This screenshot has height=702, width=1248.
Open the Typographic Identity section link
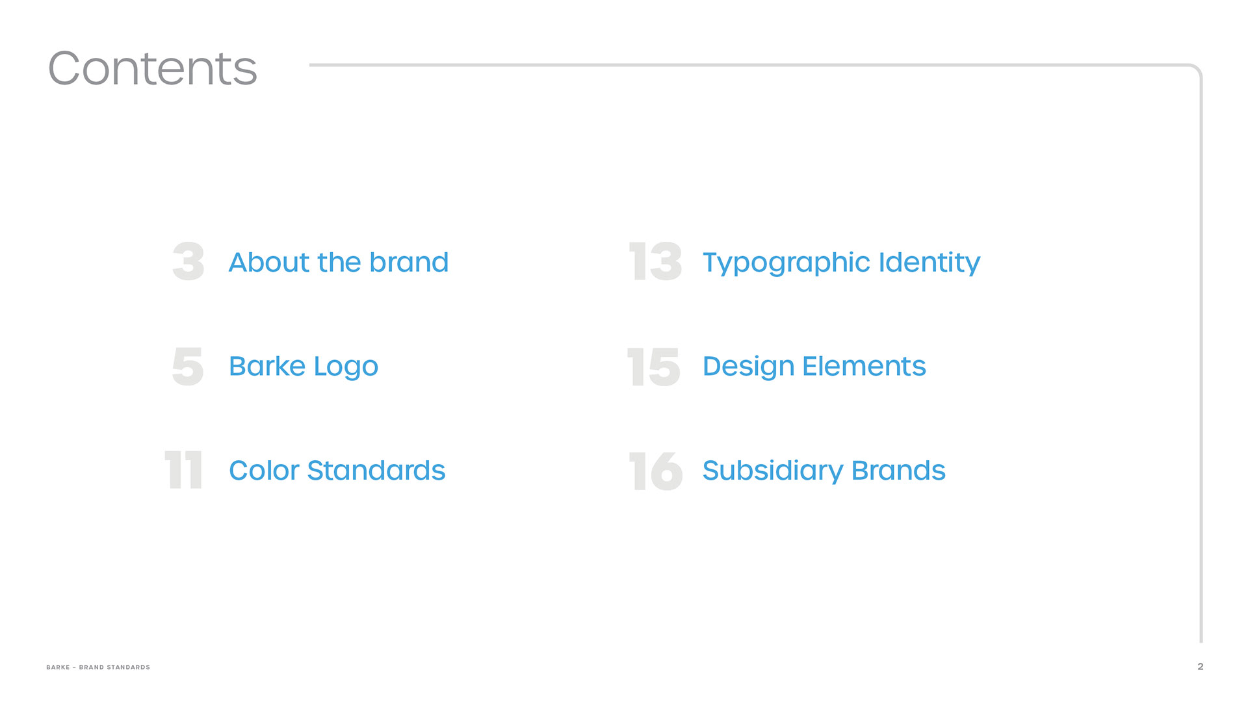click(841, 263)
